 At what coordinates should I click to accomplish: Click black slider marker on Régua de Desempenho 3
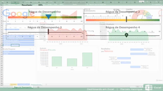(48, 31)
